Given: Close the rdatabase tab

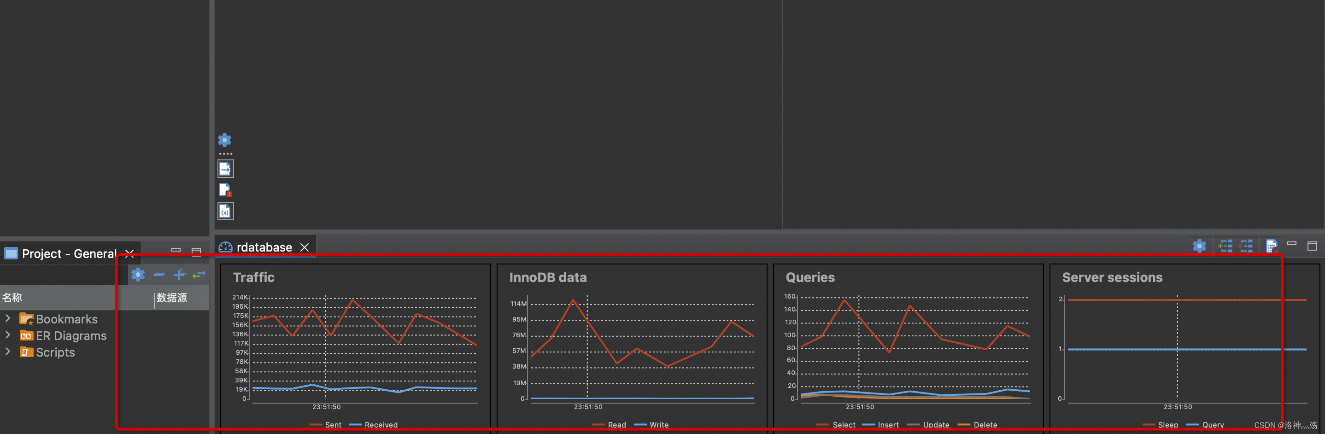Looking at the screenshot, I should coord(305,247).
